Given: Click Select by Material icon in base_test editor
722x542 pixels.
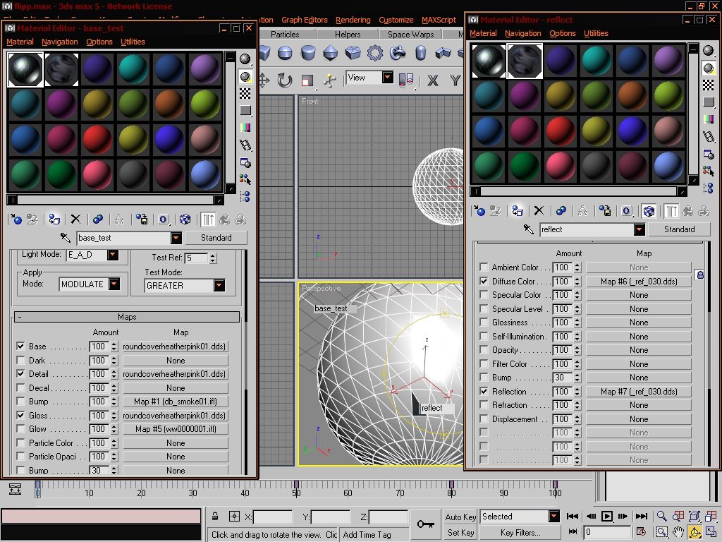Looking at the screenshot, I should pyautogui.click(x=245, y=180).
